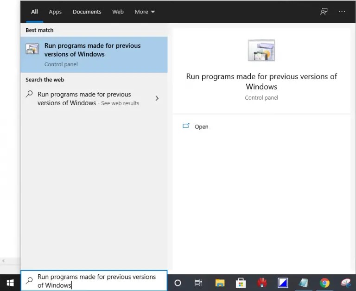Click the Control panel label in details pane
This screenshot has width=356, height=291.
point(261,98)
